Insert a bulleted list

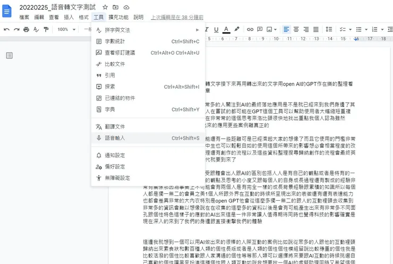coord(358,30)
